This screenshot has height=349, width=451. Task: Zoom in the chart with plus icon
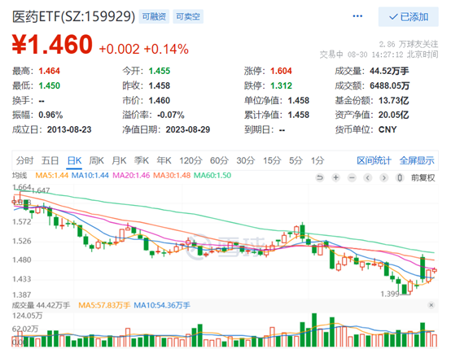click(x=335, y=178)
